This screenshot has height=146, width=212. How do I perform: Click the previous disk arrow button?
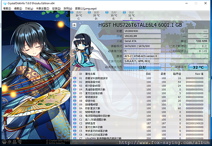74,25
